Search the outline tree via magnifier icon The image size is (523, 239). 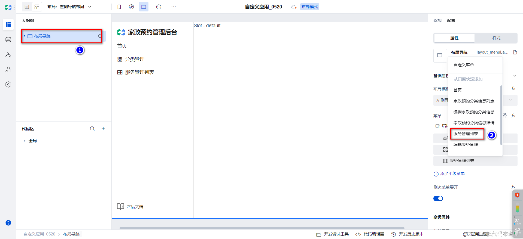pyautogui.click(x=100, y=36)
